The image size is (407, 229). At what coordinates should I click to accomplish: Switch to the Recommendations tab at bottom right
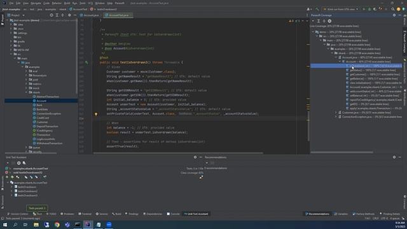click(317, 214)
